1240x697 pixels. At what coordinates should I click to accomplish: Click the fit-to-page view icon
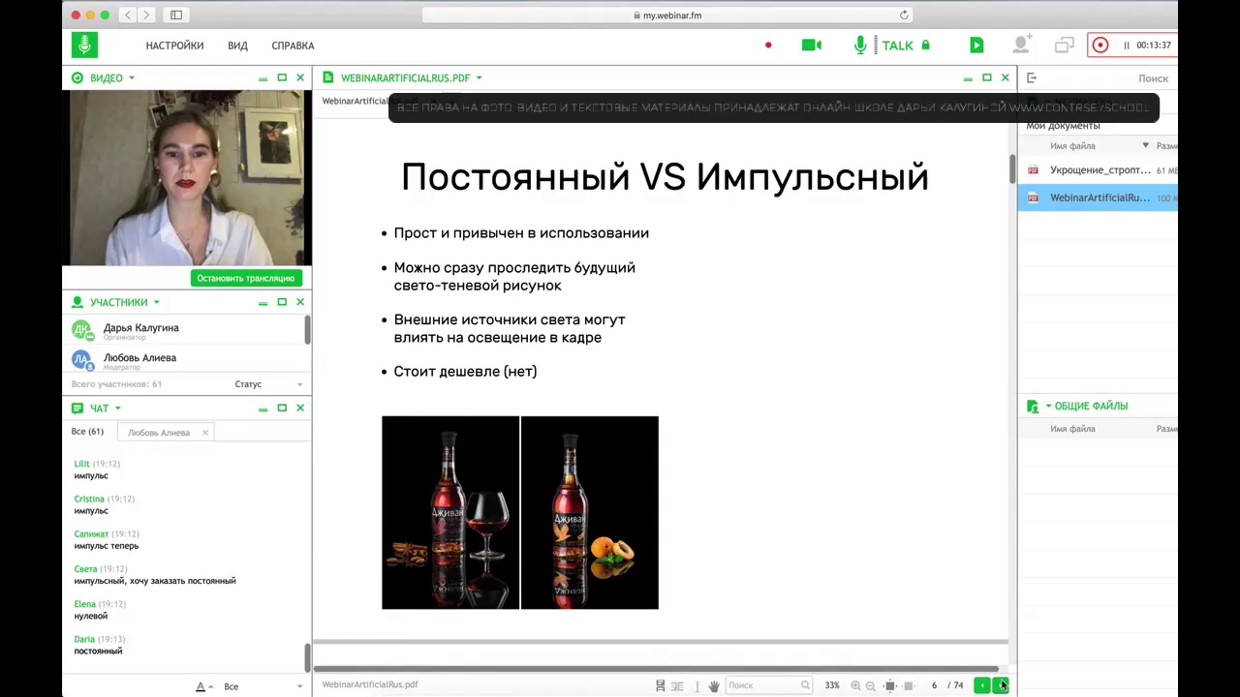point(890,686)
